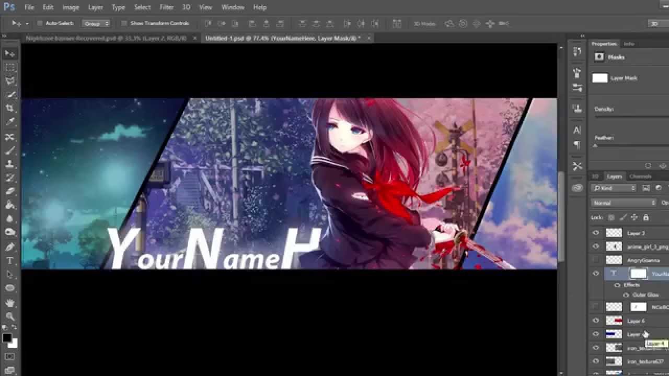Toggle Quick Mask mode icon
Screen dimensions: 669x376
point(10,357)
